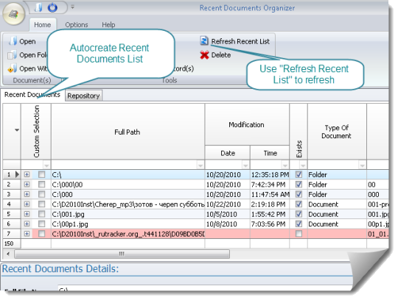Viewport: 398px width, 300px height.
Task: Open the Options ribbon tab
Action: (77, 25)
